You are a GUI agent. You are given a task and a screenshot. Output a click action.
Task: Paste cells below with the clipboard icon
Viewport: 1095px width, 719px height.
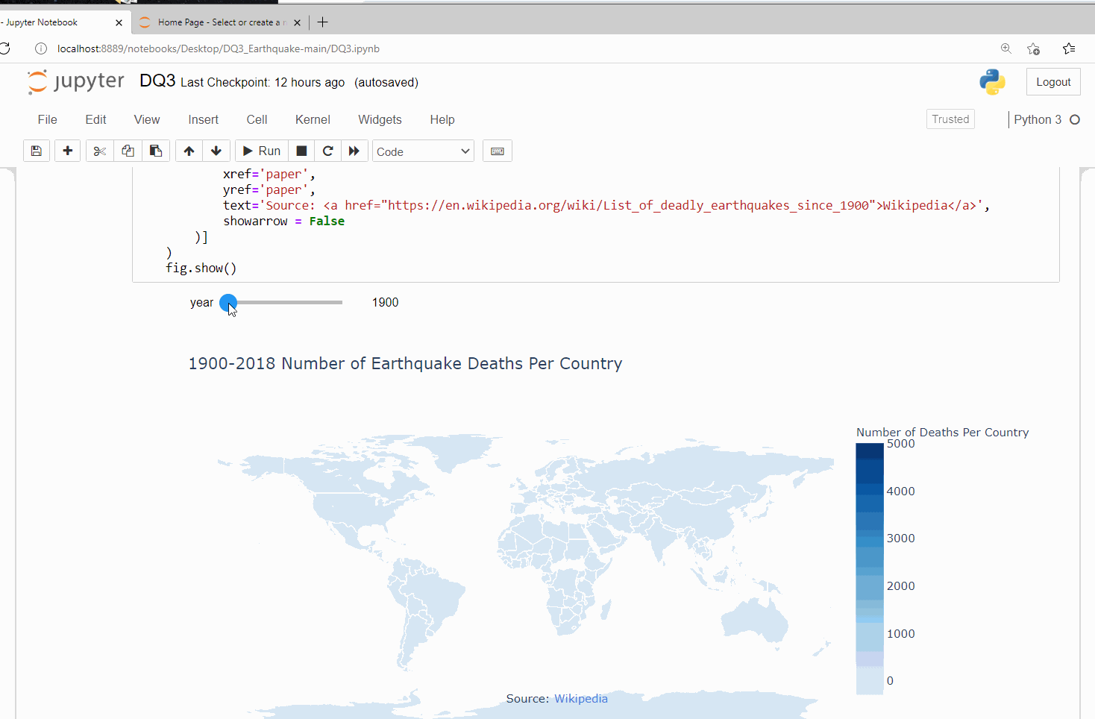tap(156, 151)
